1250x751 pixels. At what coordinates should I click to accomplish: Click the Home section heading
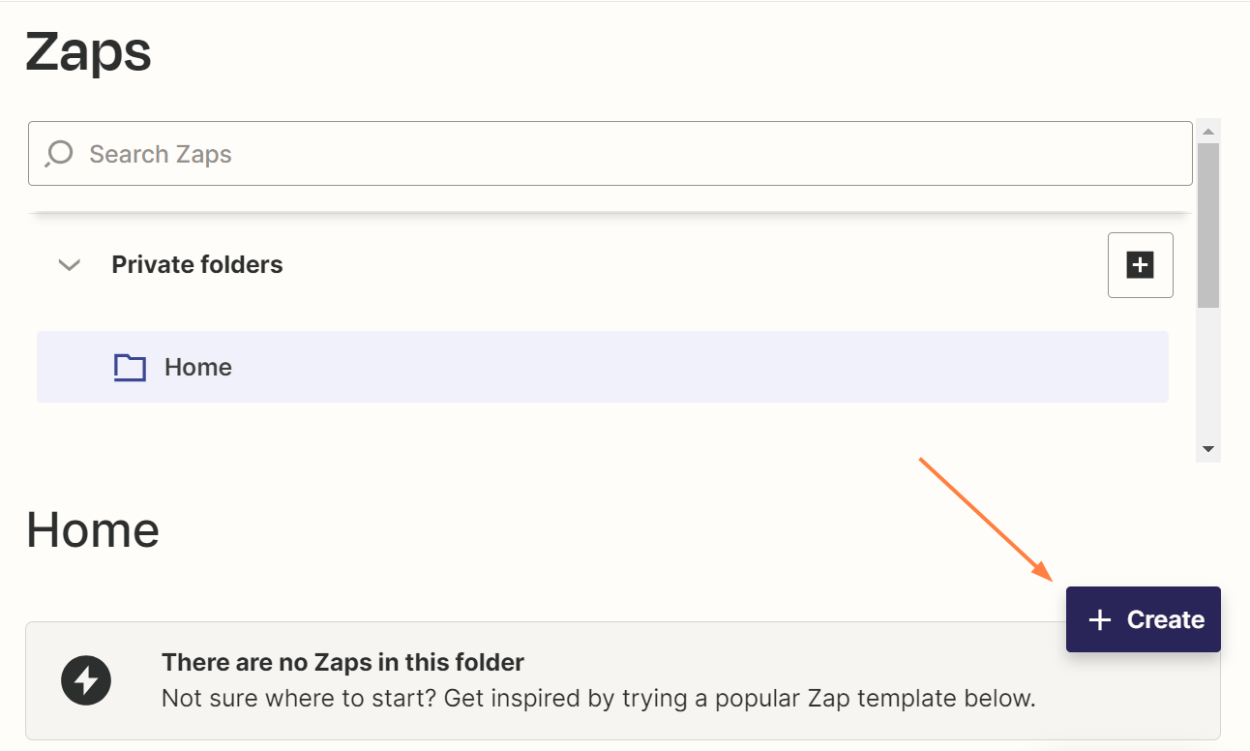pos(93,530)
